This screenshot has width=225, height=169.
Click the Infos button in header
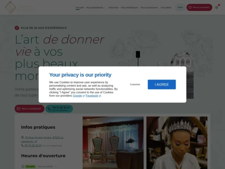(x=180, y=7)
